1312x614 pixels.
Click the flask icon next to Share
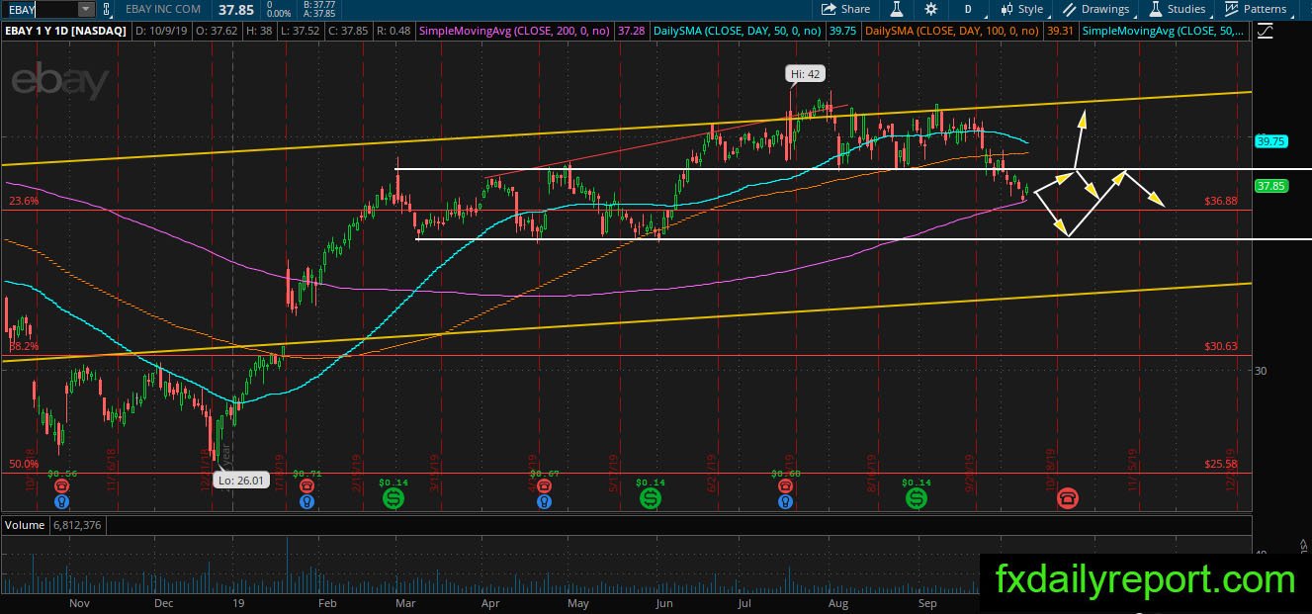click(x=896, y=9)
